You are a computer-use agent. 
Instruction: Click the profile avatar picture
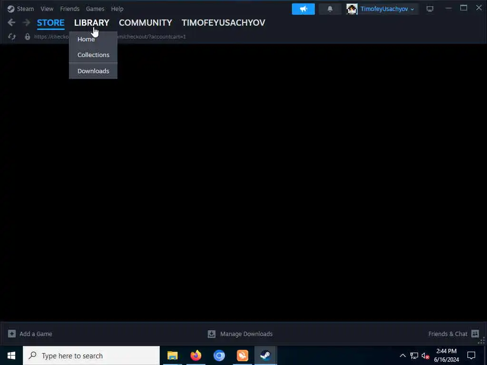[352, 9]
